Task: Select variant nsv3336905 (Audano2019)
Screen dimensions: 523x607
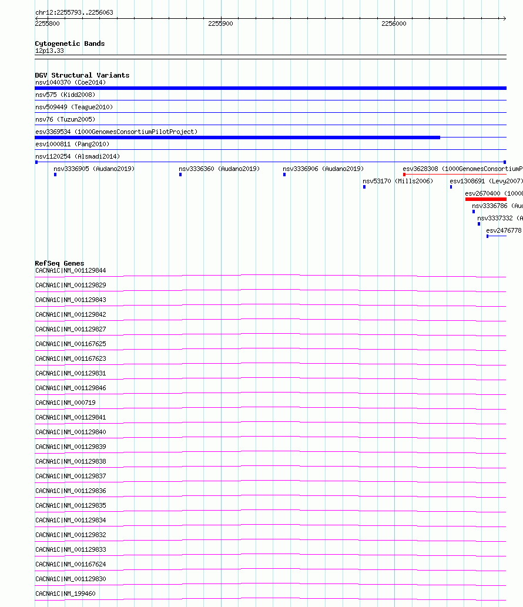Action: (x=94, y=169)
